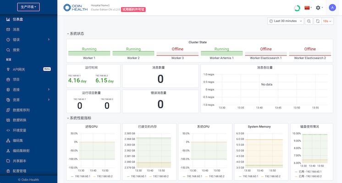Expand the 资源 submenu chevron

point(49,100)
